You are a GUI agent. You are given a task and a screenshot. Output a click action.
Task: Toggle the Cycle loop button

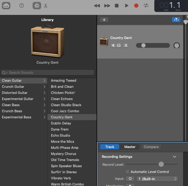tap(146, 6)
